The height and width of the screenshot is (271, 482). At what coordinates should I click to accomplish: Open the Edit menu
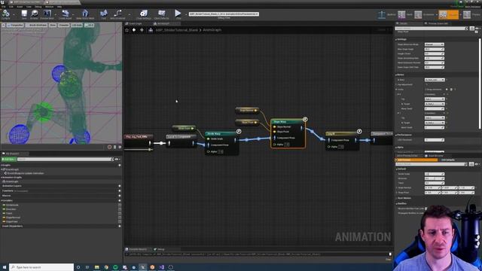pos(11,7)
